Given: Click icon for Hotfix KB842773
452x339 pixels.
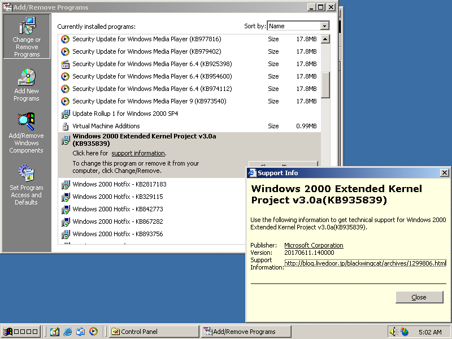Looking at the screenshot, I should 66,209.
